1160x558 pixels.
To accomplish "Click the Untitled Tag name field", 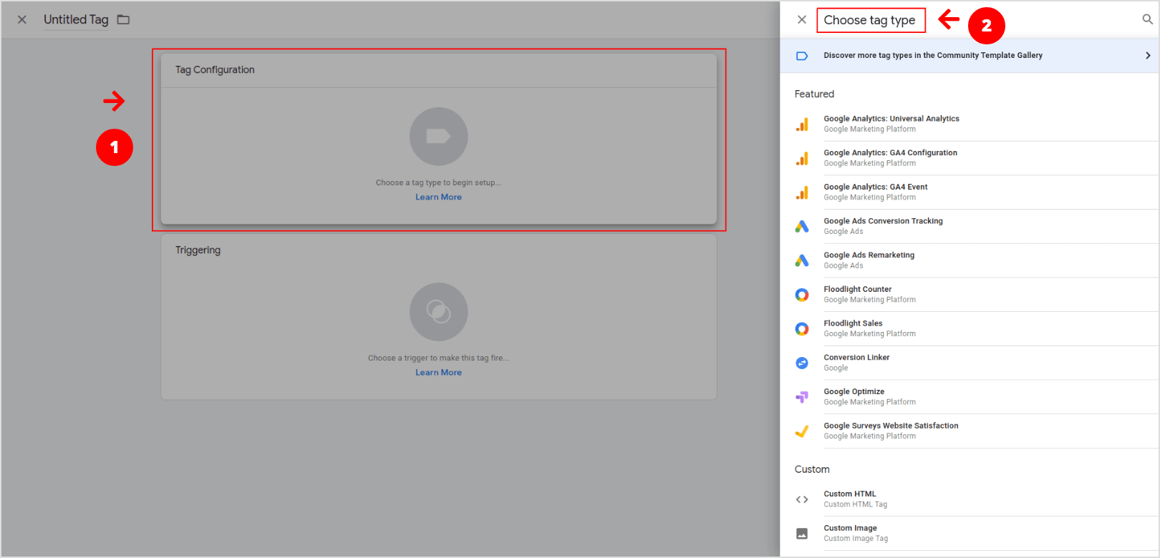I will tap(76, 19).
